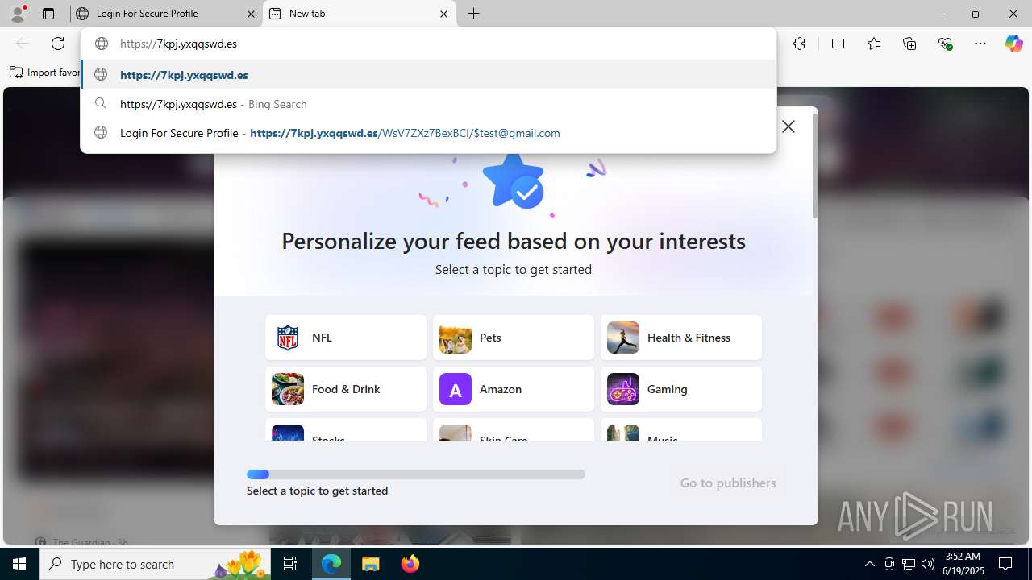Open the Extensions puzzle icon

click(799, 43)
